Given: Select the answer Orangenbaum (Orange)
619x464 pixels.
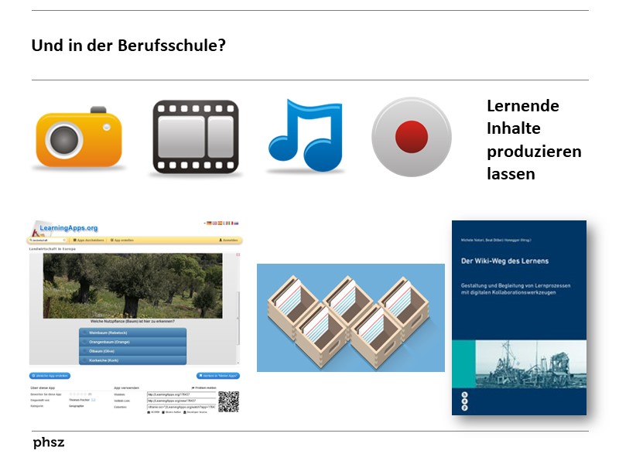Looking at the screenshot, I should pos(132,341).
